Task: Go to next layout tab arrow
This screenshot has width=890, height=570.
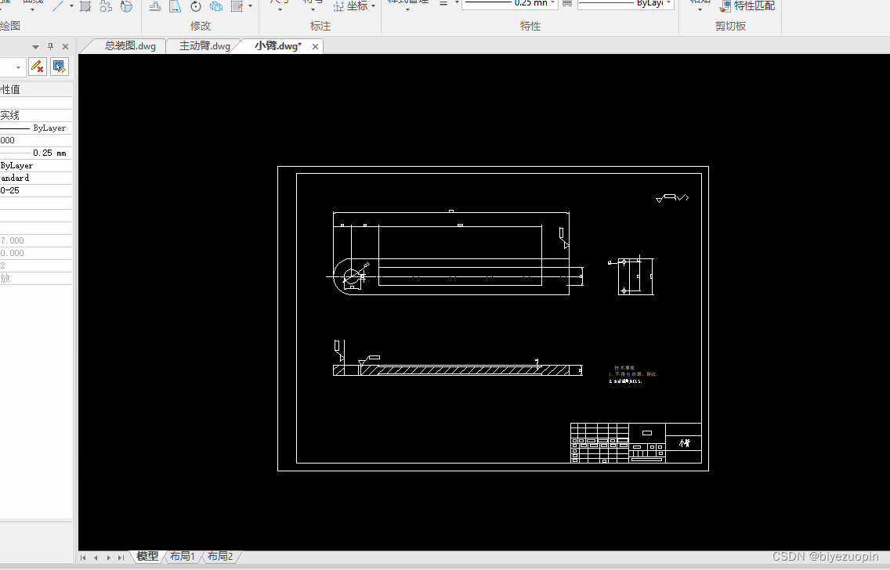Action: point(108,558)
